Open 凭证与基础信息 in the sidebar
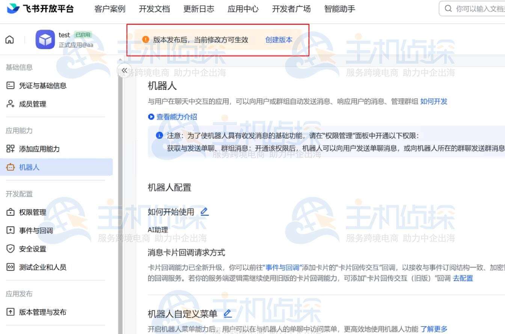The image size is (505, 334). coord(42,86)
